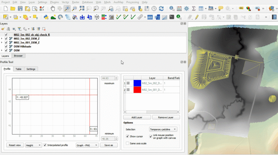The width and height of the screenshot is (278, 155).
Task: Toggle visibility of DEM Hillshade layer
Action: [6, 46]
